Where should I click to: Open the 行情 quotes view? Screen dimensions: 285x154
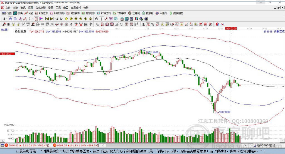pos(7,13)
